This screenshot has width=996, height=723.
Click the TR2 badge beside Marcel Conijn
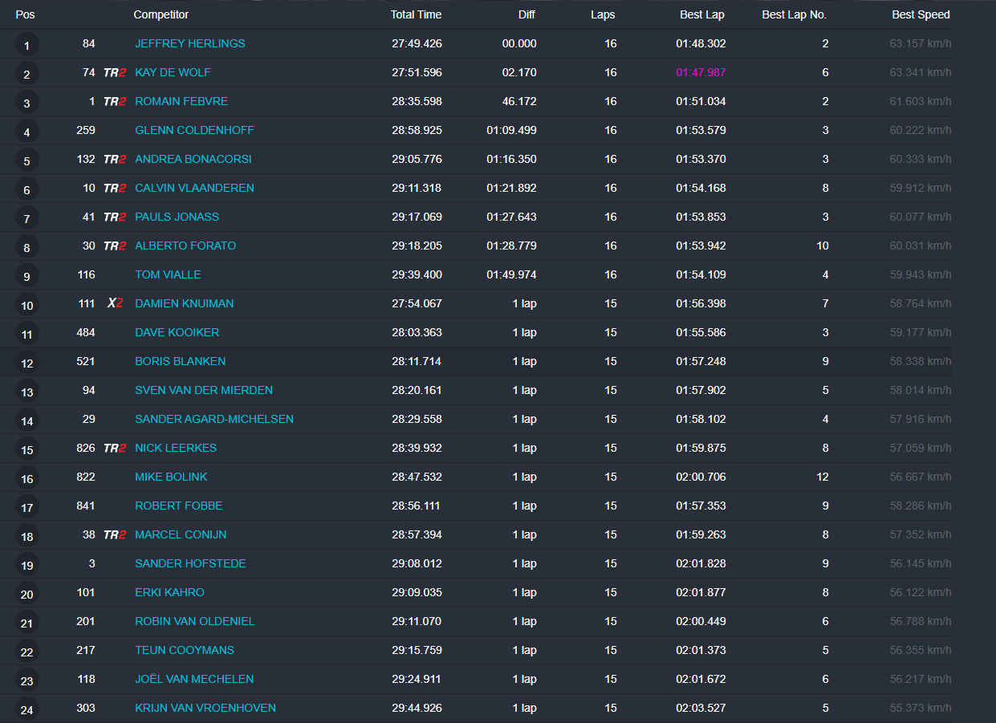tap(115, 535)
